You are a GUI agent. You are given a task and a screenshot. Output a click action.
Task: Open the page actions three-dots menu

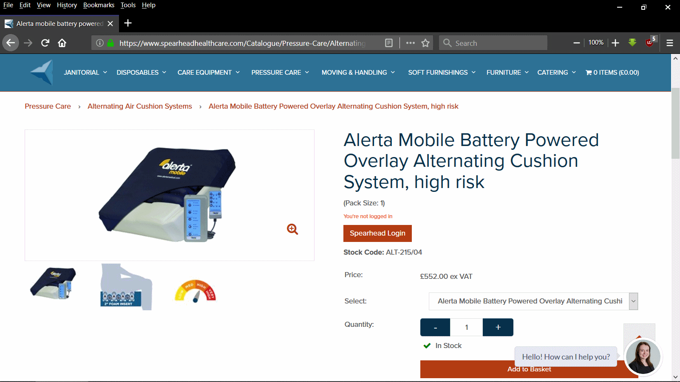pyautogui.click(x=410, y=43)
